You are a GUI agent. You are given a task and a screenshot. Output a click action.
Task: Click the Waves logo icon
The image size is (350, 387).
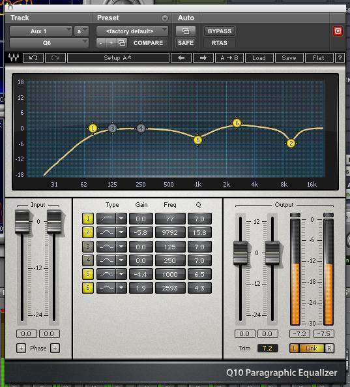pos(14,57)
